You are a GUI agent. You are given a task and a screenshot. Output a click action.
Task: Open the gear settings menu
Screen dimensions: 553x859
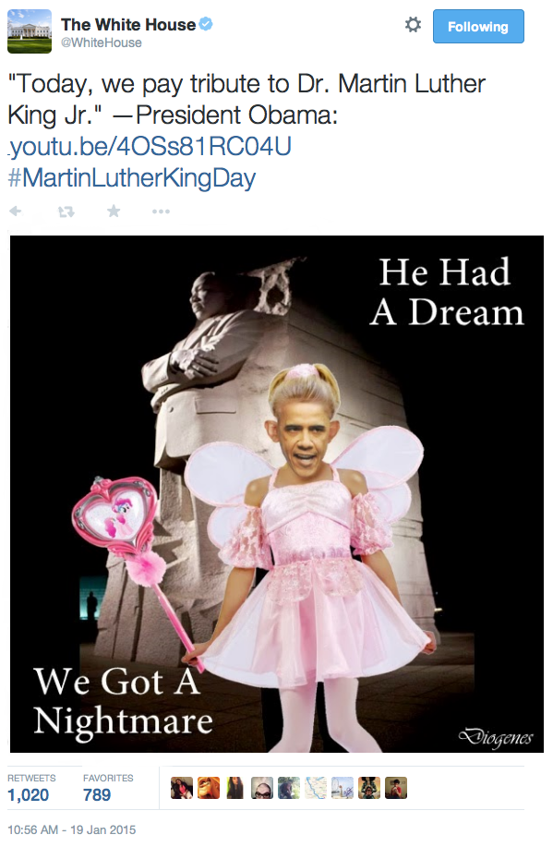click(x=413, y=25)
